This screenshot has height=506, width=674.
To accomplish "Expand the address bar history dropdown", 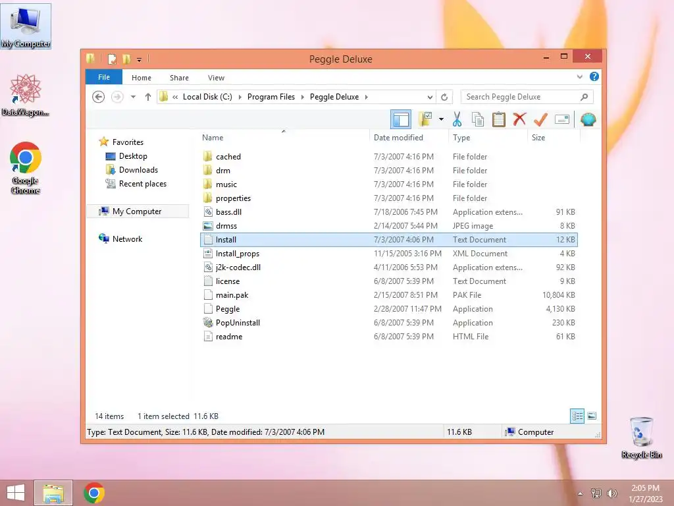I will (x=429, y=98).
